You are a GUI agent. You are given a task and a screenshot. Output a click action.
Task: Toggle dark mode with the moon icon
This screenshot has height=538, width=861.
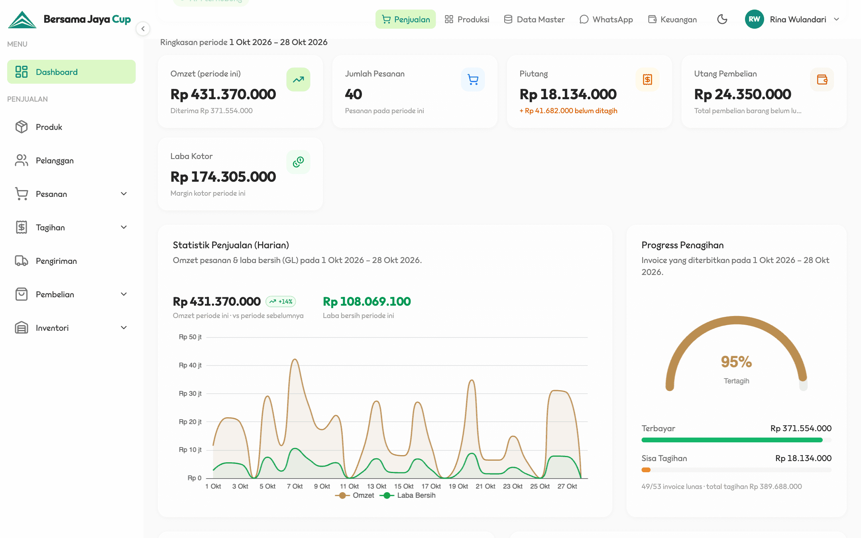[x=722, y=19]
